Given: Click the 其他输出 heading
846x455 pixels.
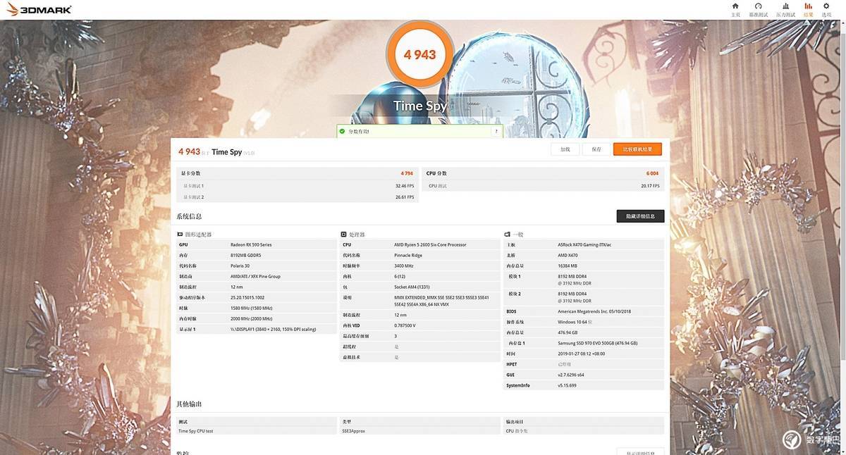Looking at the screenshot, I should tap(189, 404).
